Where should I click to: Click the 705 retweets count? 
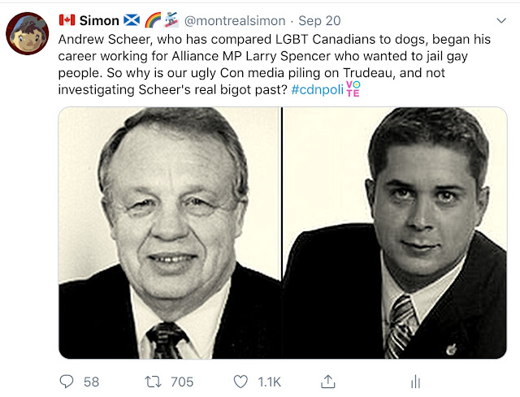180,381
